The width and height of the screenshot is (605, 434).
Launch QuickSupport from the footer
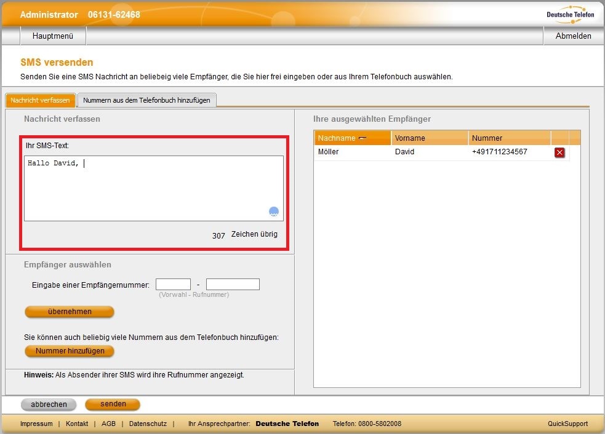click(x=567, y=424)
